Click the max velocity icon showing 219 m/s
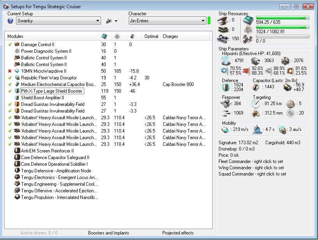318x240 pixels. [225, 130]
